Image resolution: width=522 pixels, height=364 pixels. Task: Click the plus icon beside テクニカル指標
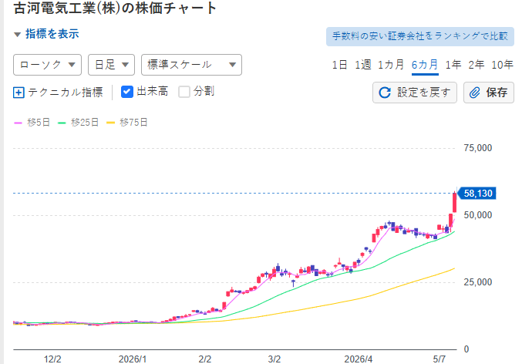click(19, 93)
